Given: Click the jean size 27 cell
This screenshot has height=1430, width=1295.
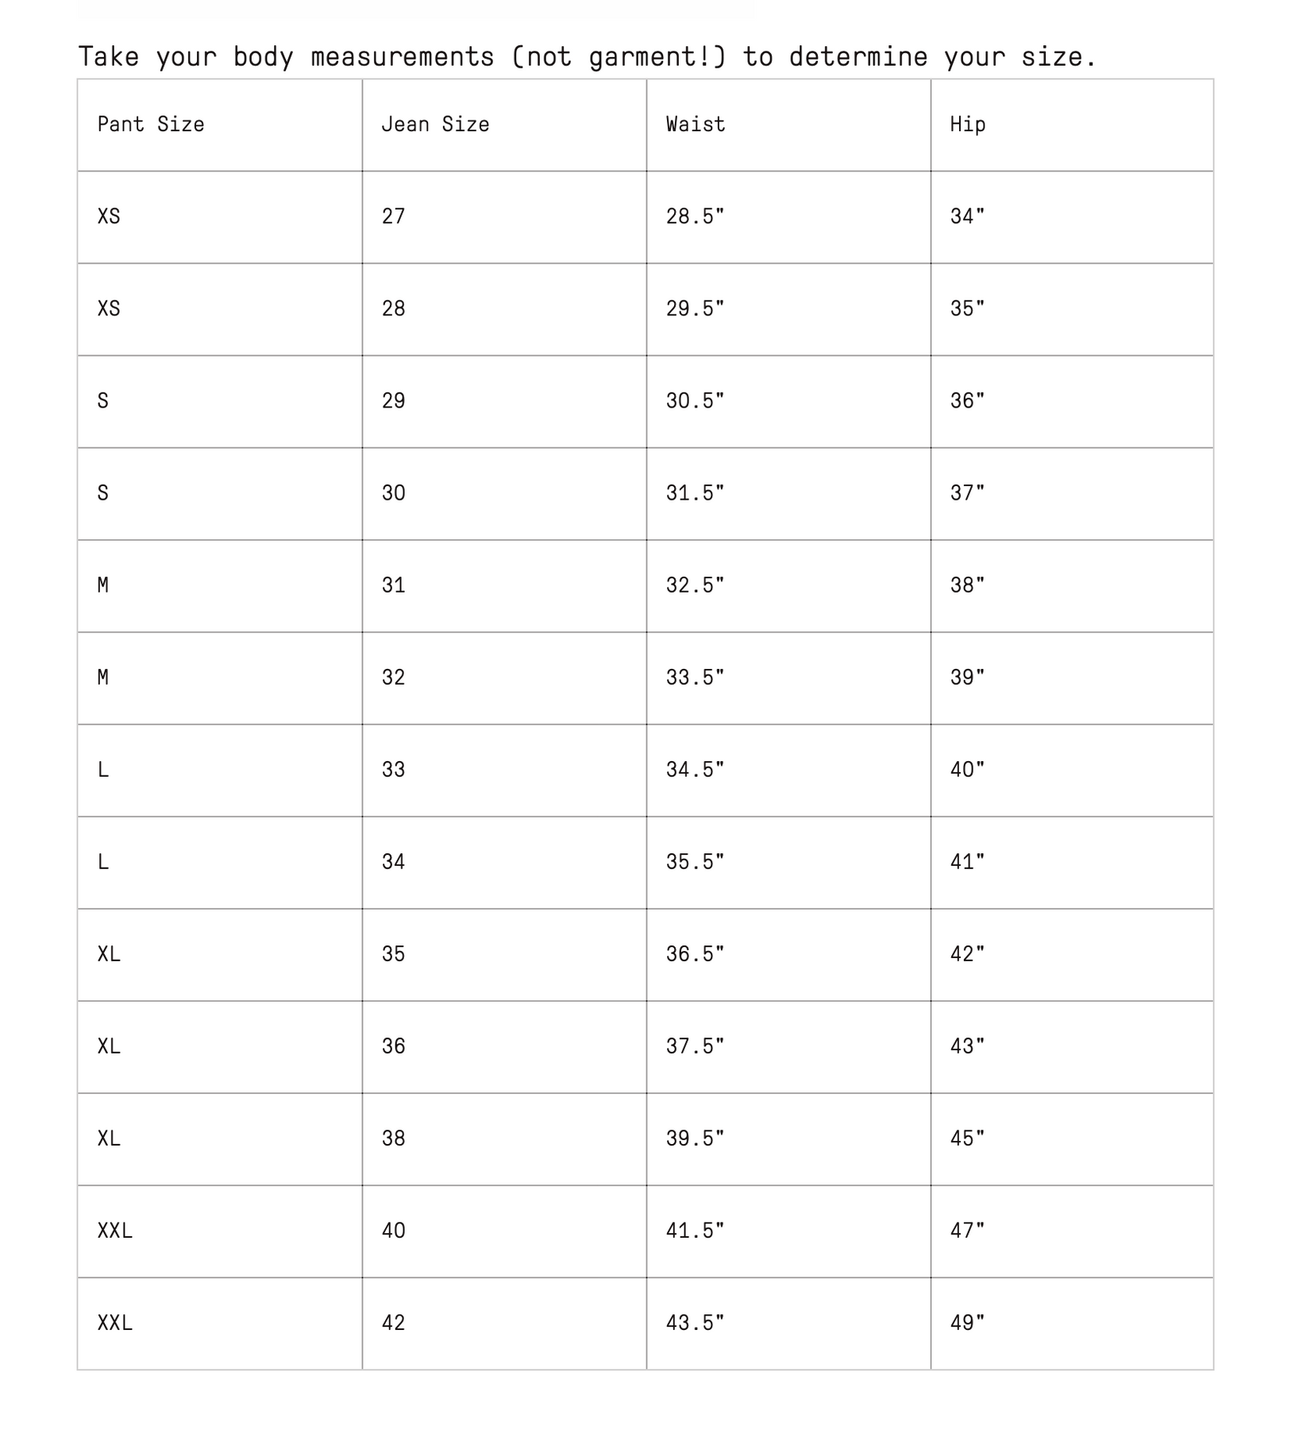Looking at the screenshot, I should pos(394,217).
